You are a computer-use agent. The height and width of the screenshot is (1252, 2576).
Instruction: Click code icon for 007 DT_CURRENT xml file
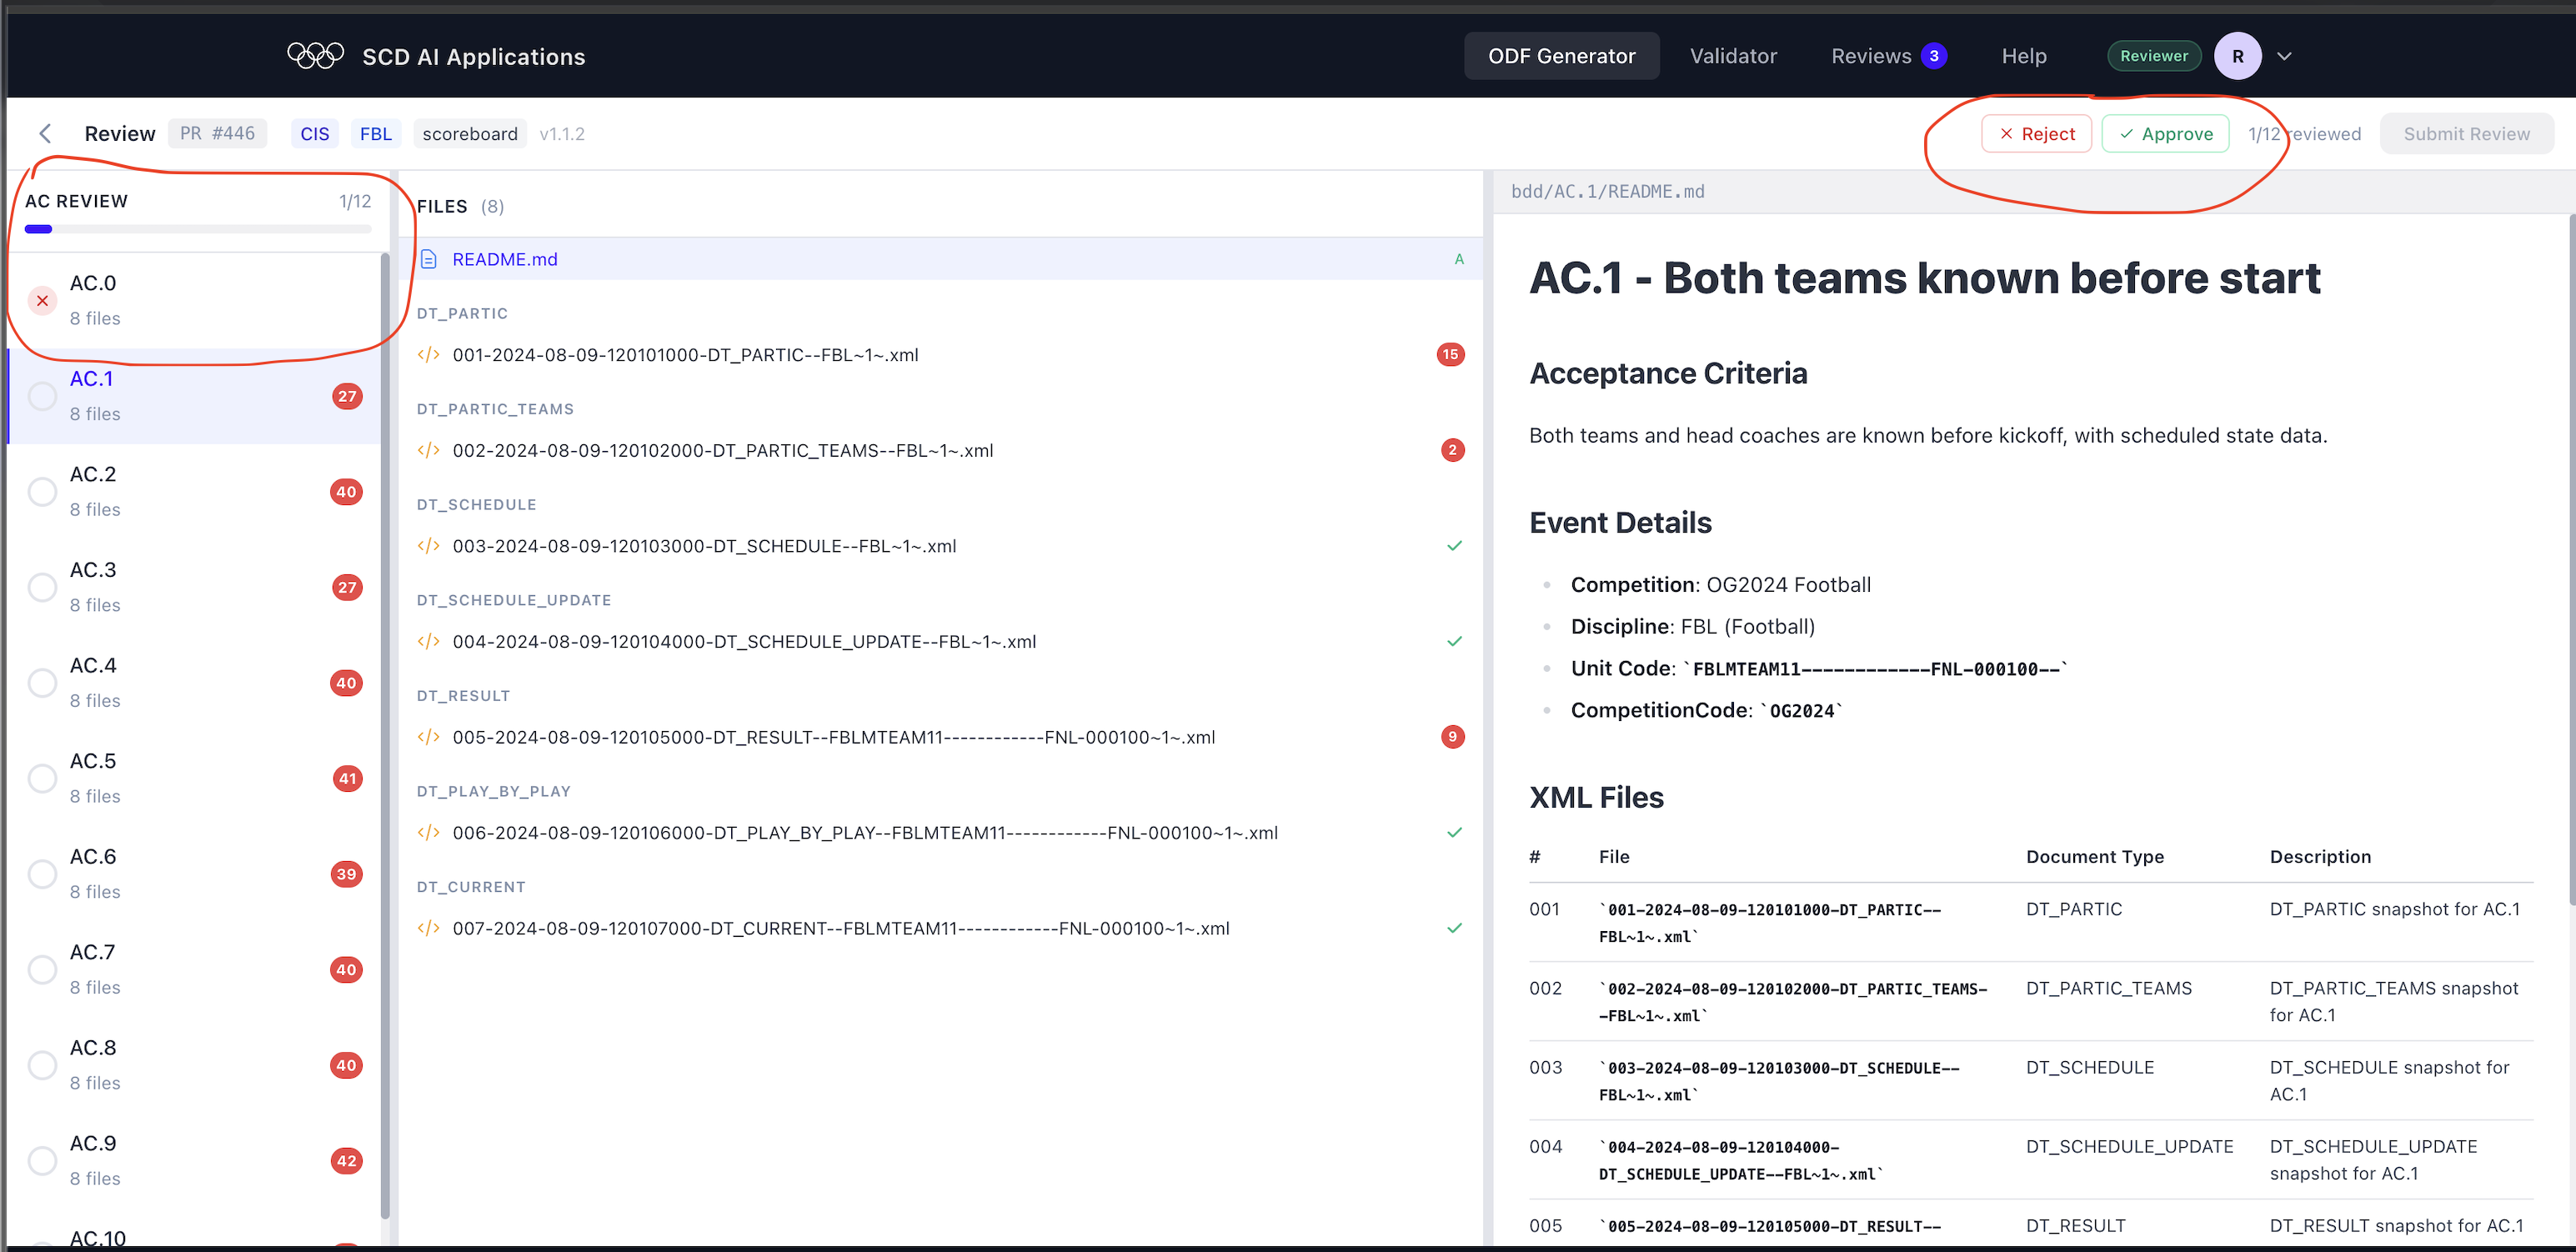tap(429, 928)
